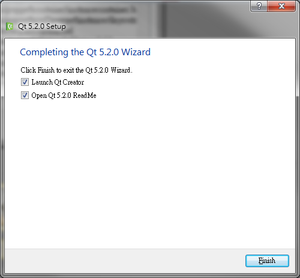The image size is (300, 278).
Task: Click the Open Qt 5.2.0 ReadMe label text
Action: click(64, 95)
